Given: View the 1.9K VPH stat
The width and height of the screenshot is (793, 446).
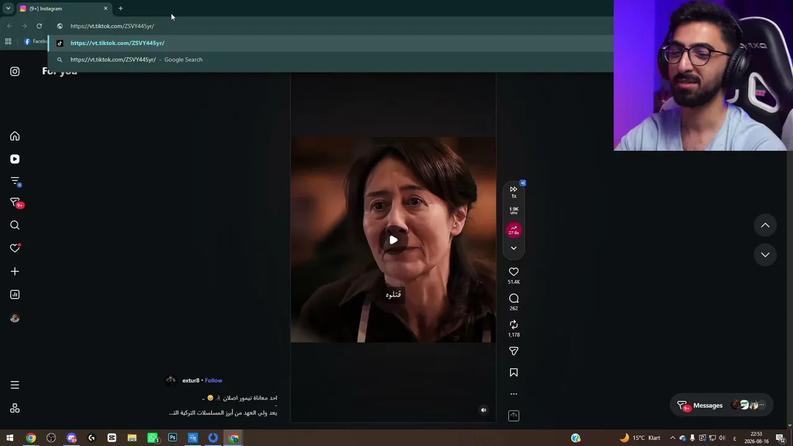Looking at the screenshot, I should pos(514,211).
